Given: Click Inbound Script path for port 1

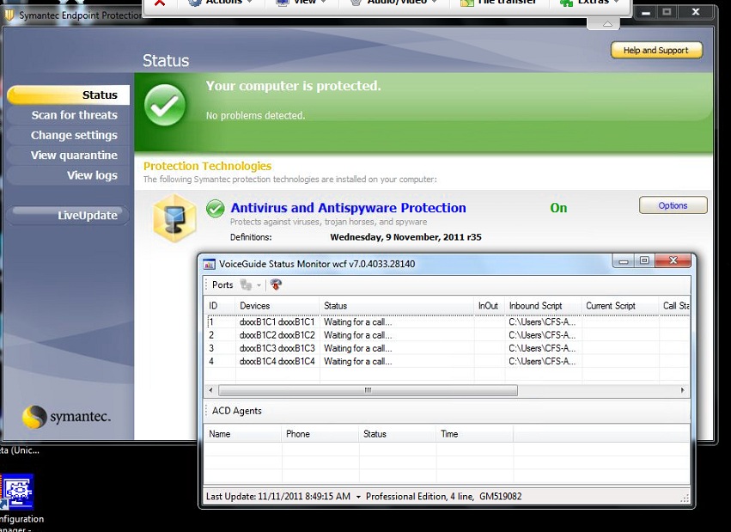Looking at the screenshot, I should pos(542,322).
